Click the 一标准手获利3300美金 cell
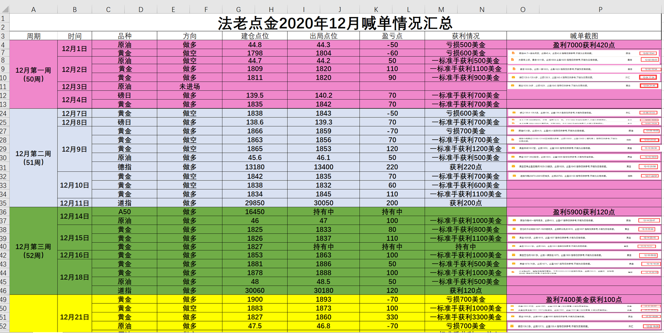 [466, 317]
